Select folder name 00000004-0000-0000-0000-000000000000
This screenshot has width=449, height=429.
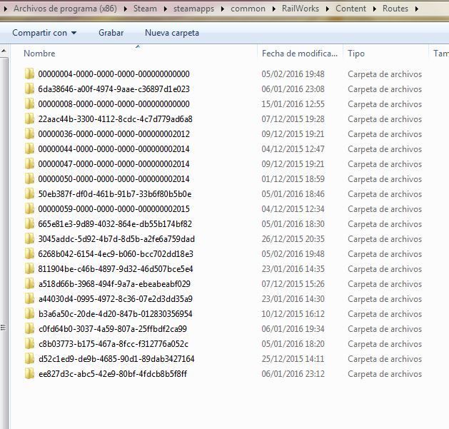(114, 74)
